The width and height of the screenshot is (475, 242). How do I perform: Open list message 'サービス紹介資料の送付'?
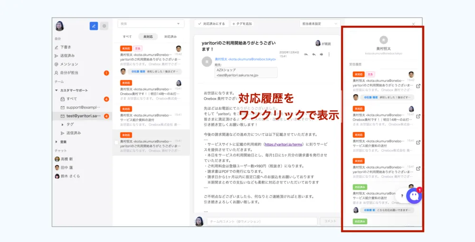(151, 116)
